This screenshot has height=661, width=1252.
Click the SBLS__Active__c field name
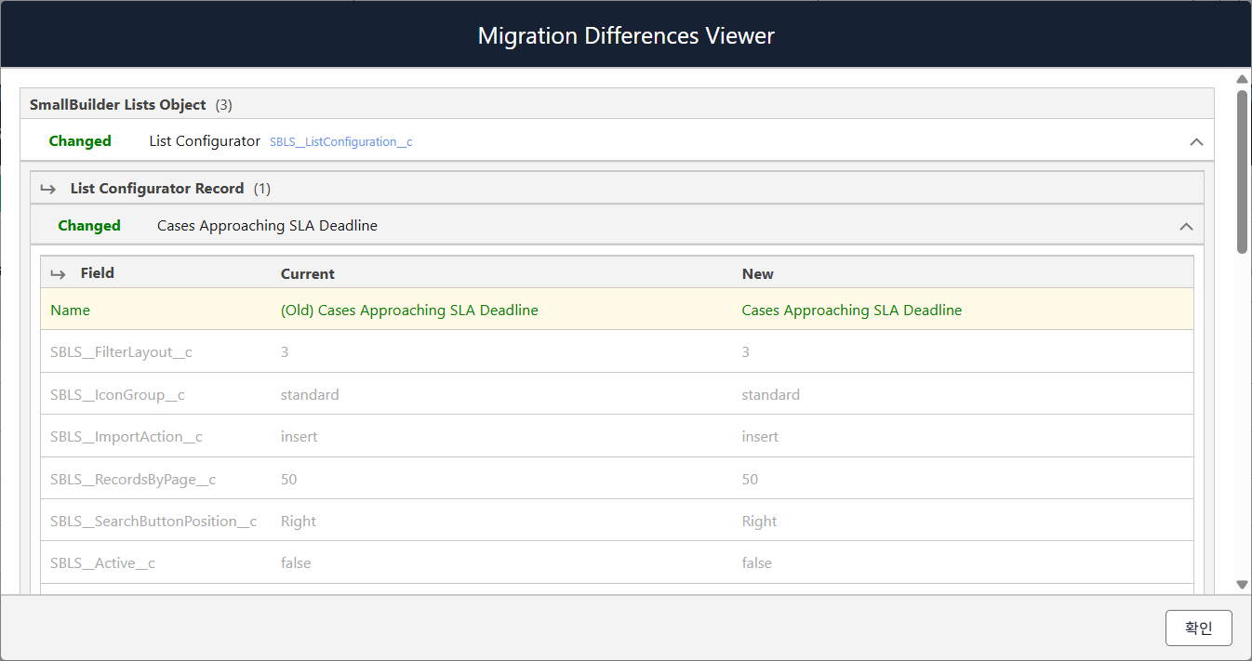(x=102, y=563)
